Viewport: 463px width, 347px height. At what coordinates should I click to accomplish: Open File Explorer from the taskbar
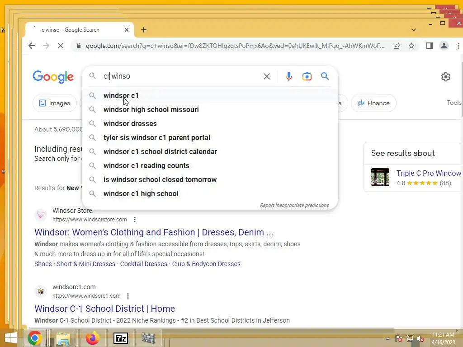pyautogui.click(x=63, y=338)
